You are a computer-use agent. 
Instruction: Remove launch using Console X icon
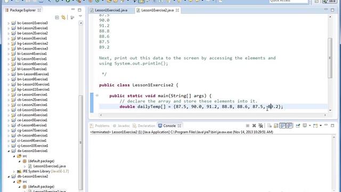click(254, 126)
